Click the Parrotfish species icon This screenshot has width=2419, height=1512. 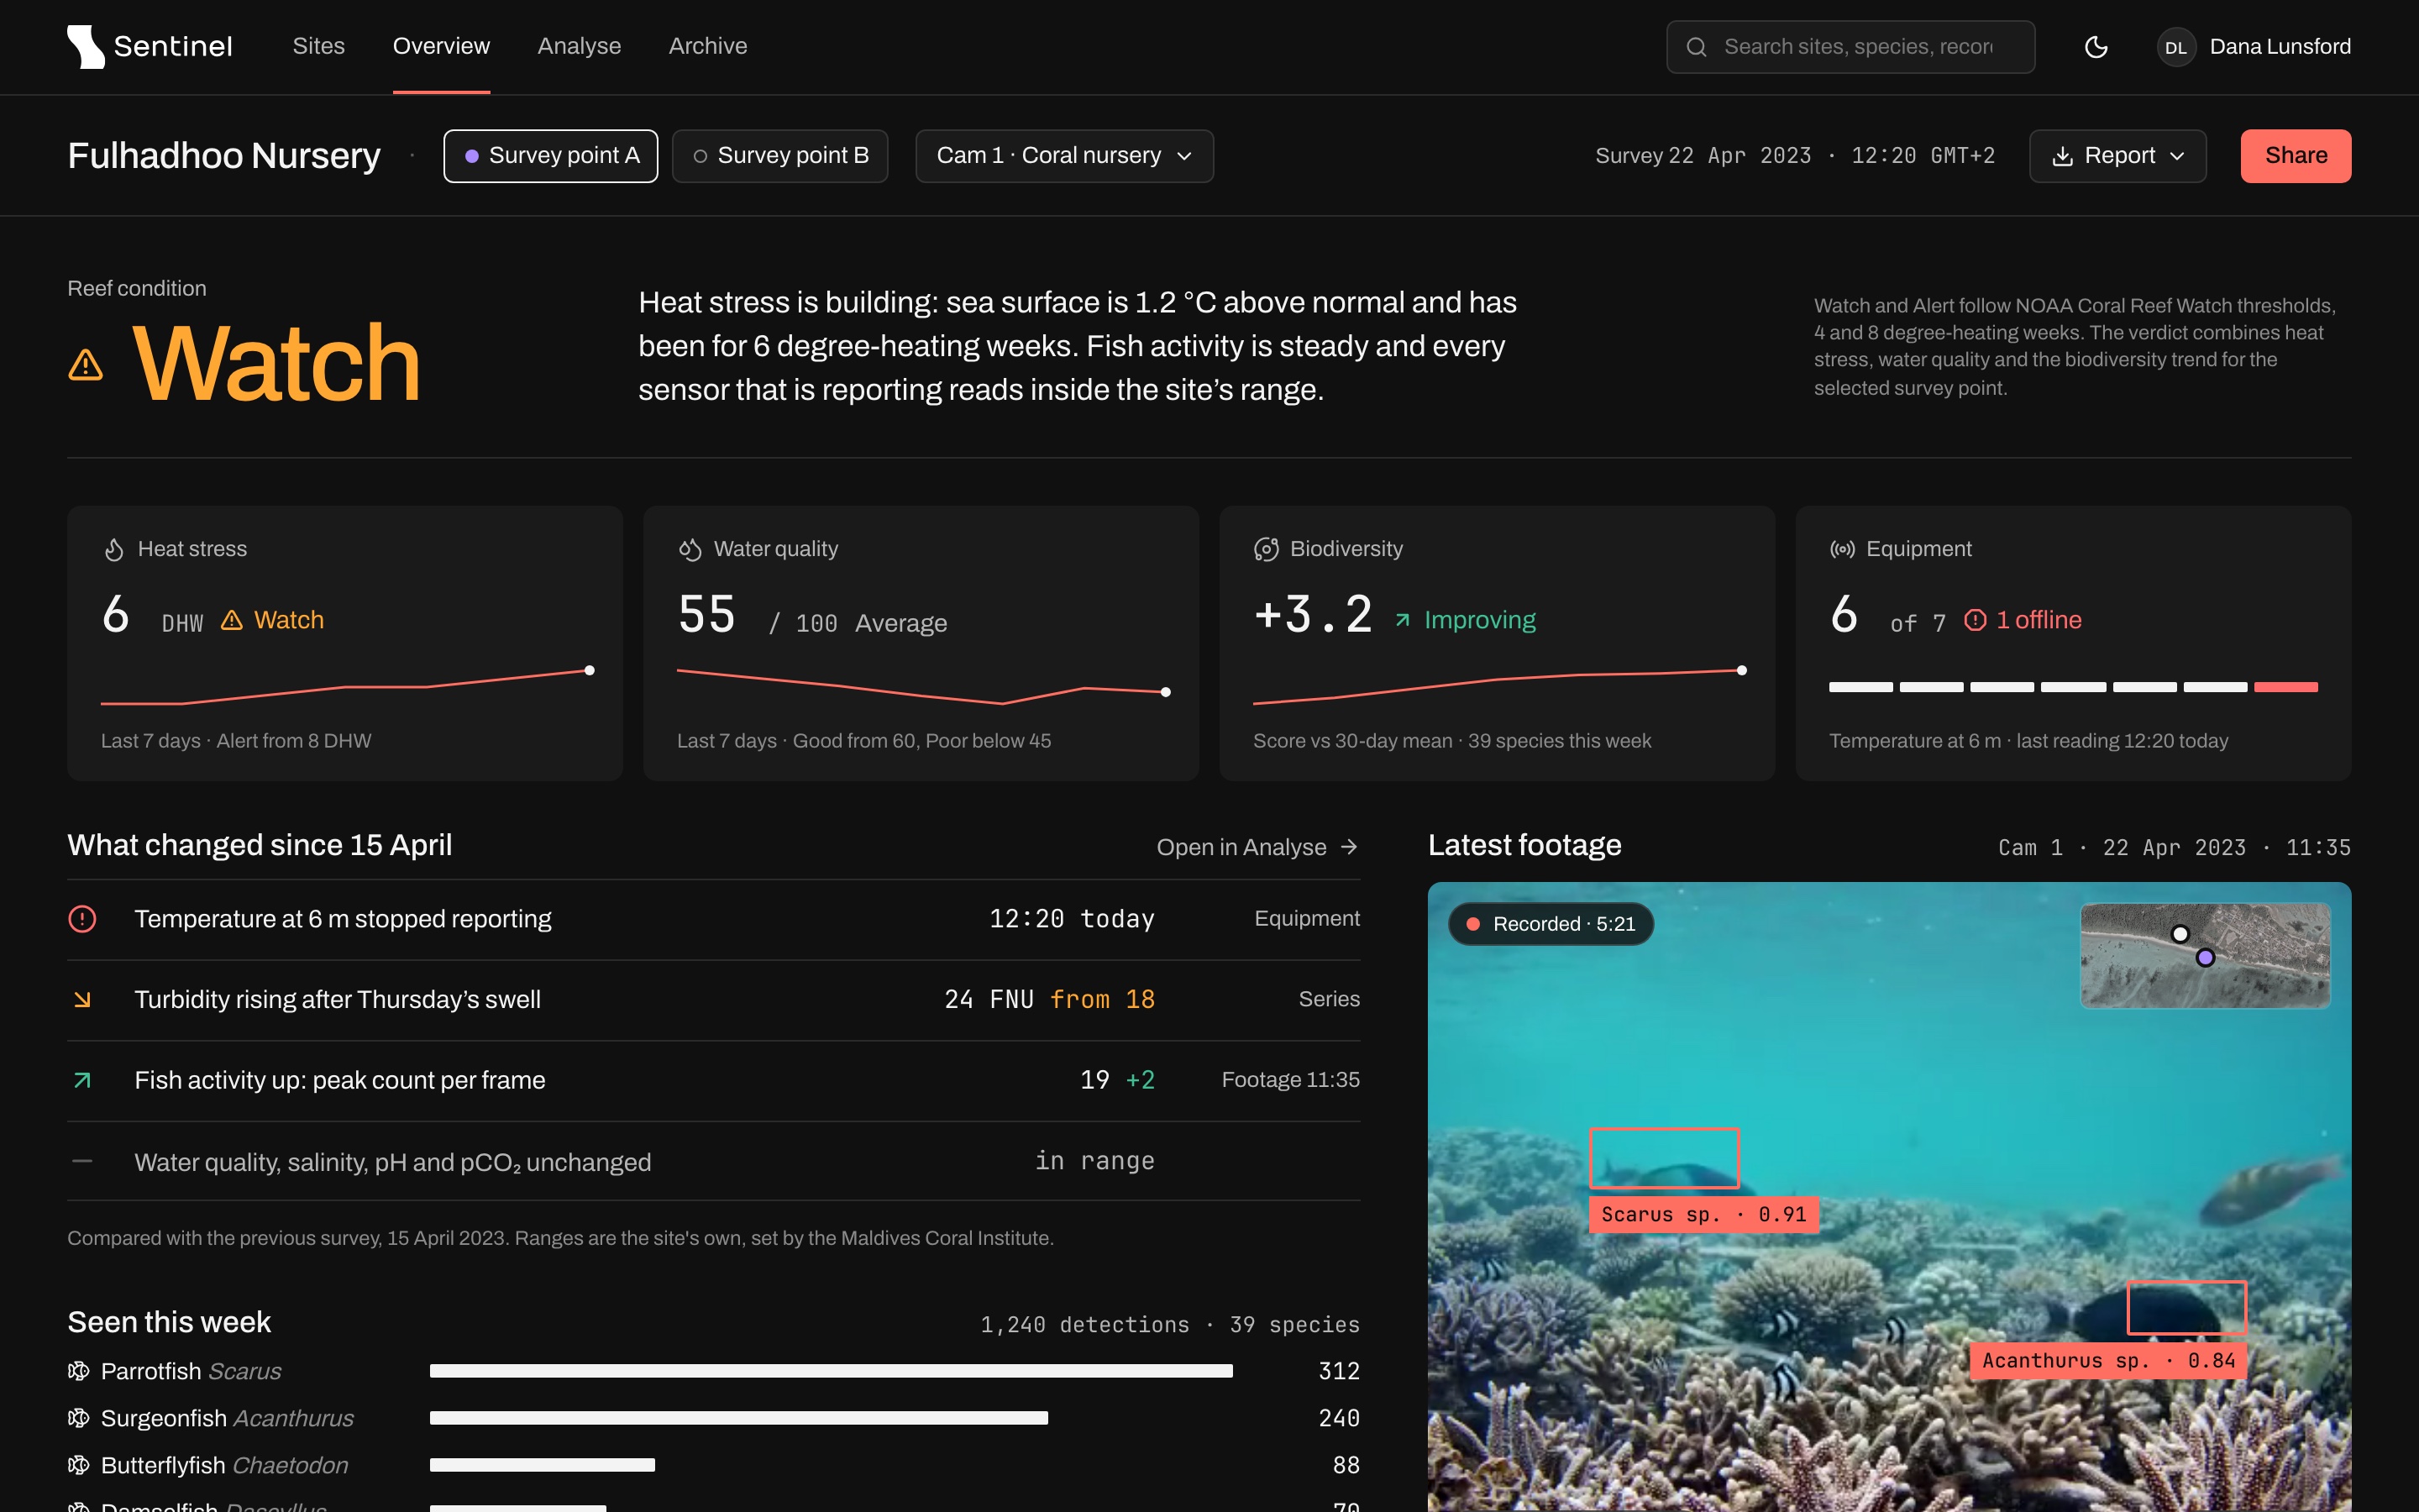click(78, 1371)
